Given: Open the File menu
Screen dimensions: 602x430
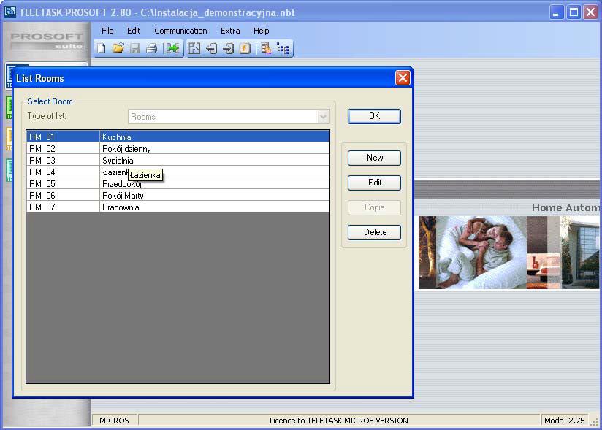Looking at the screenshot, I should tap(107, 31).
